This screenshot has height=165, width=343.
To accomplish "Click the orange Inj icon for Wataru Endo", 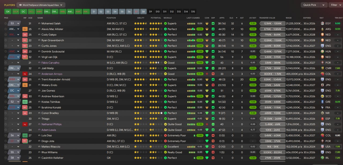I will tap(25, 85).
